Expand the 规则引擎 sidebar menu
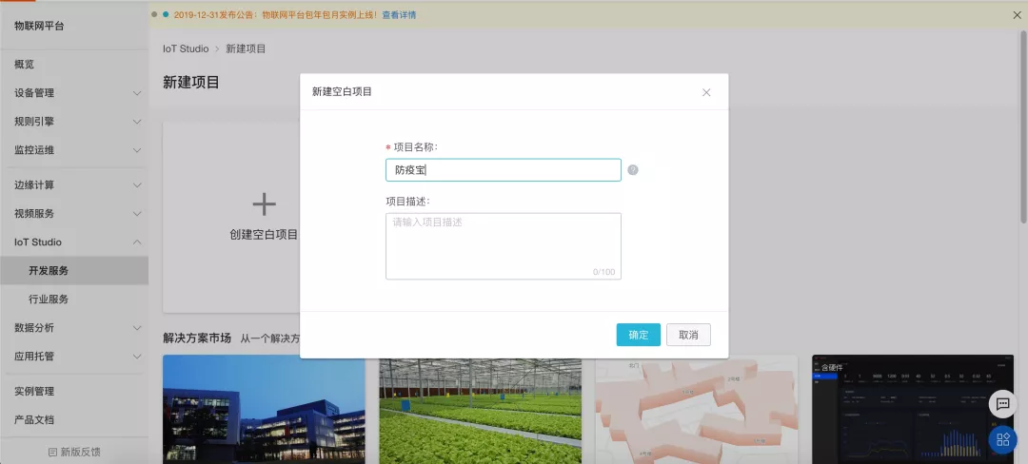 (x=74, y=121)
